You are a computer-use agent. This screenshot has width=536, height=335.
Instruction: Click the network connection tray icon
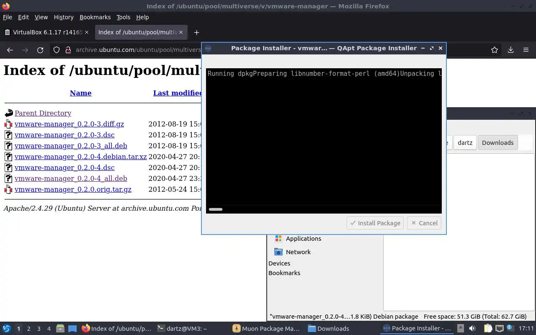[x=499, y=329]
